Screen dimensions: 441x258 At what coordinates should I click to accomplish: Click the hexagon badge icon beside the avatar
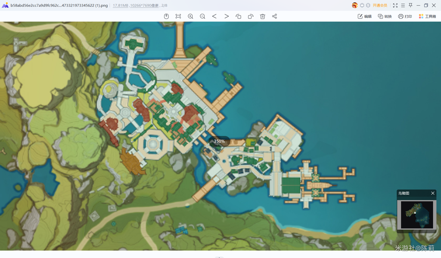pyautogui.click(x=362, y=5)
